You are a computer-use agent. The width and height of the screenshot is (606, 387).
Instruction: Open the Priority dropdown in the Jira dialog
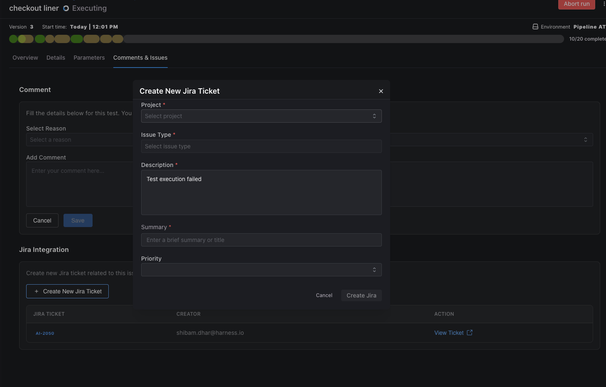click(261, 269)
